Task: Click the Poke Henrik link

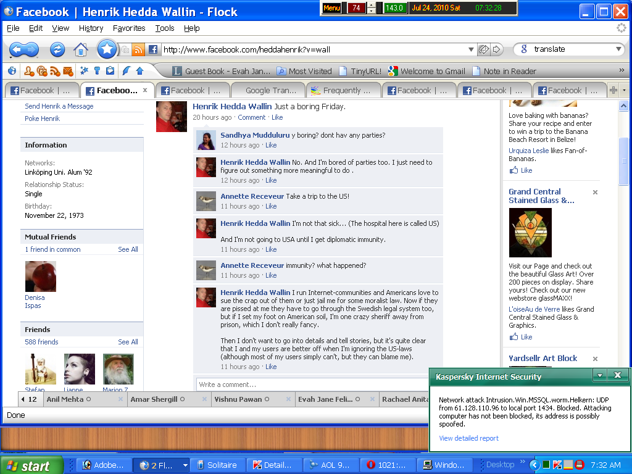Action: [x=43, y=118]
